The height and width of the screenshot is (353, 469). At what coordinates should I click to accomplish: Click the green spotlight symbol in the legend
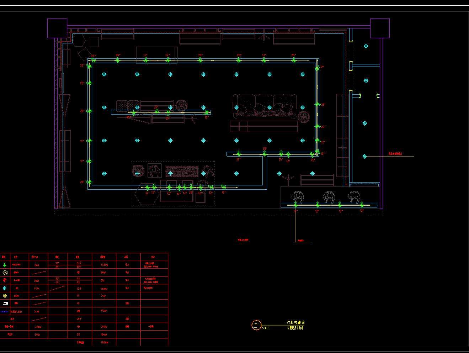coord(5,265)
